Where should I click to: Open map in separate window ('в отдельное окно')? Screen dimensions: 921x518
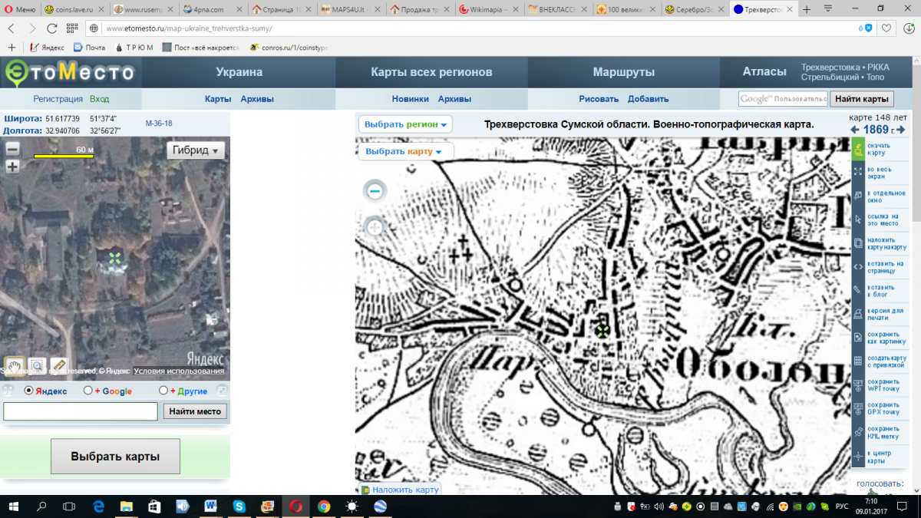[x=858, y=195]
